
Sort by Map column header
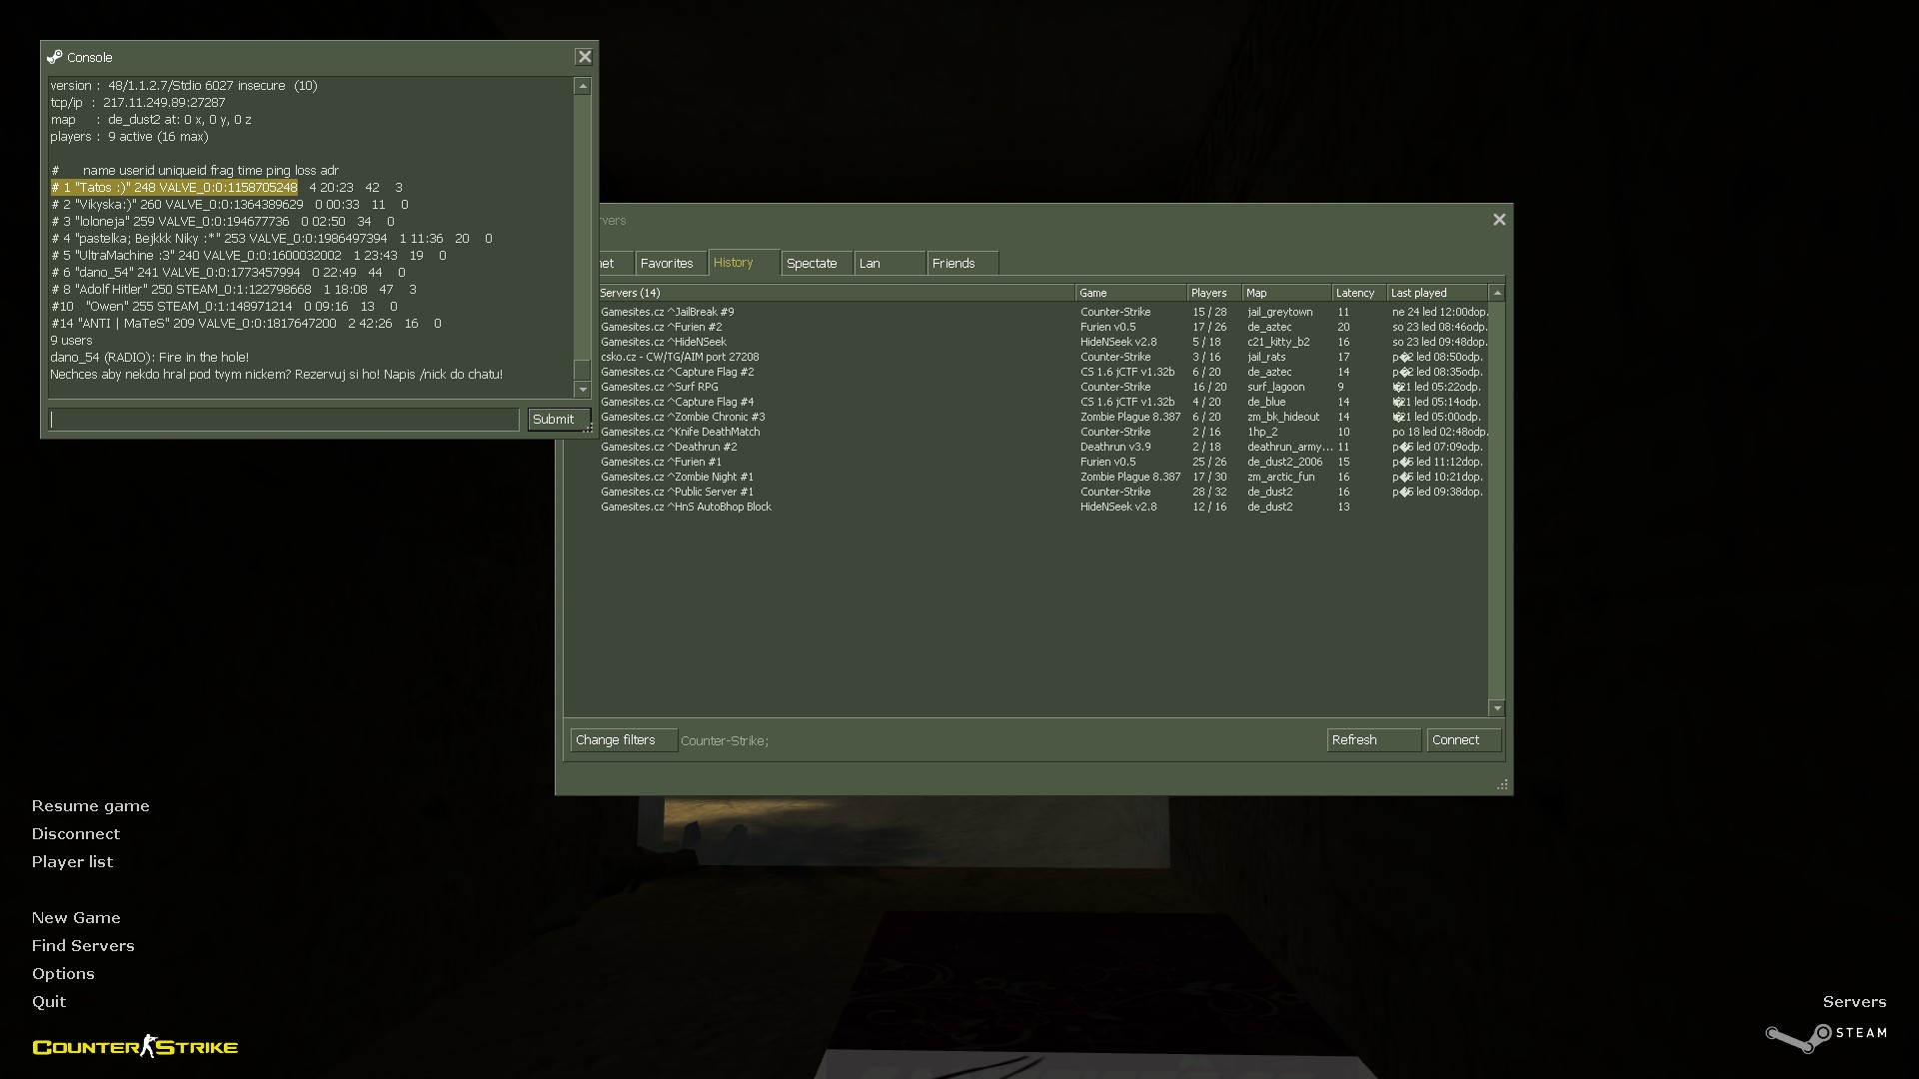[x=1286, y=293]
